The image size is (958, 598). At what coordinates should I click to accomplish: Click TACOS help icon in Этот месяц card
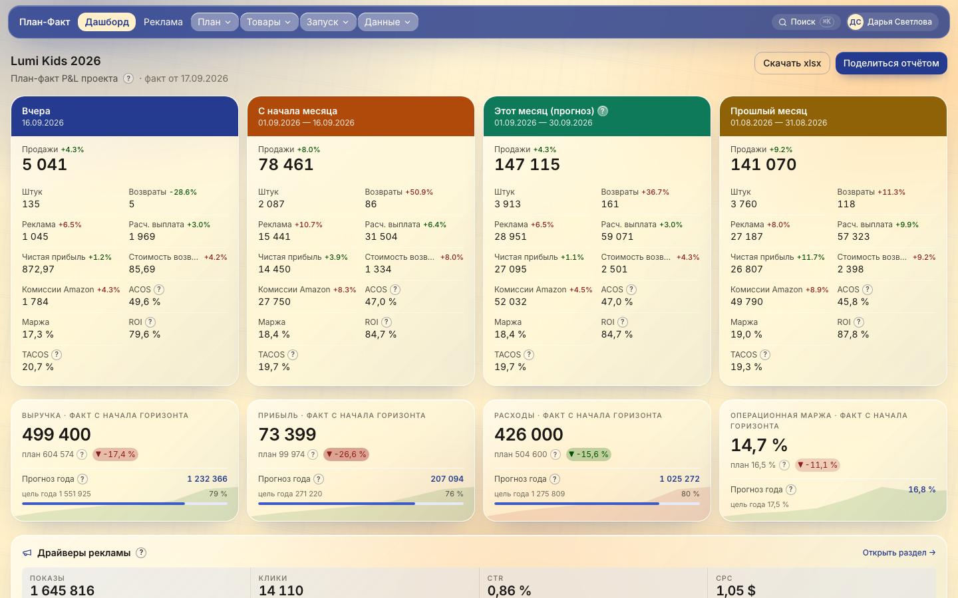(529, 355)
